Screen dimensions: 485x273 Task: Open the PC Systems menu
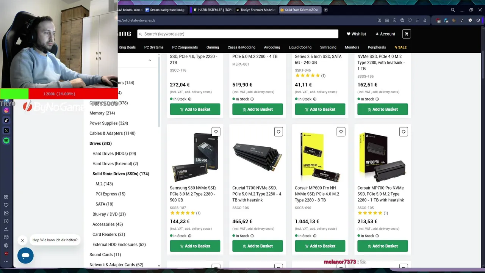(154, 47)
